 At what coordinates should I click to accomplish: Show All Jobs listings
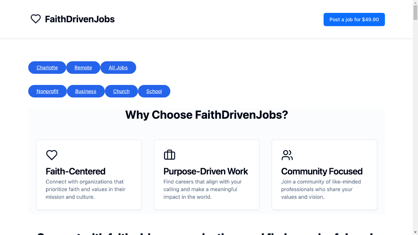coord(118,68)
